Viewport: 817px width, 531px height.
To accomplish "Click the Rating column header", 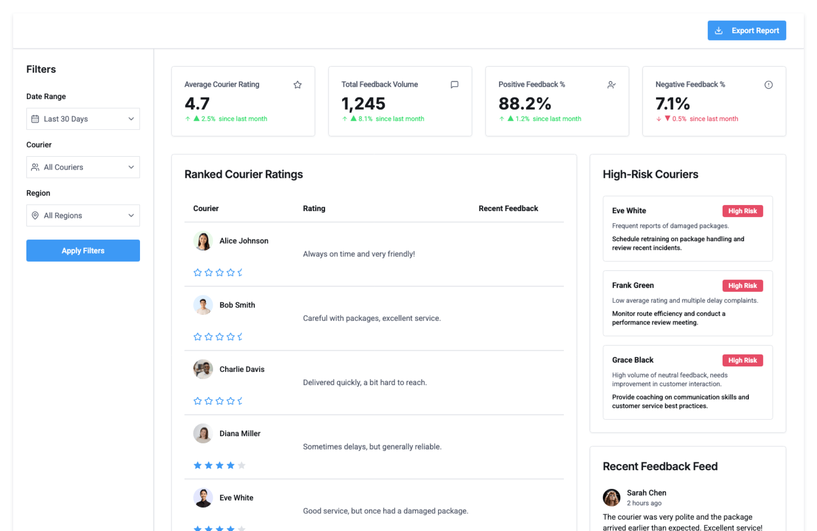I will pyautogui.click(x=314, y=208).
